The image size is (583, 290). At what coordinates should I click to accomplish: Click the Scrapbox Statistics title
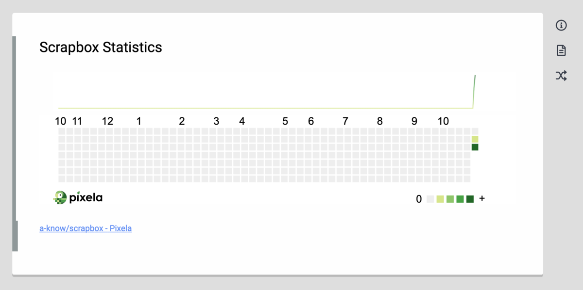click(x=101, y=48)
